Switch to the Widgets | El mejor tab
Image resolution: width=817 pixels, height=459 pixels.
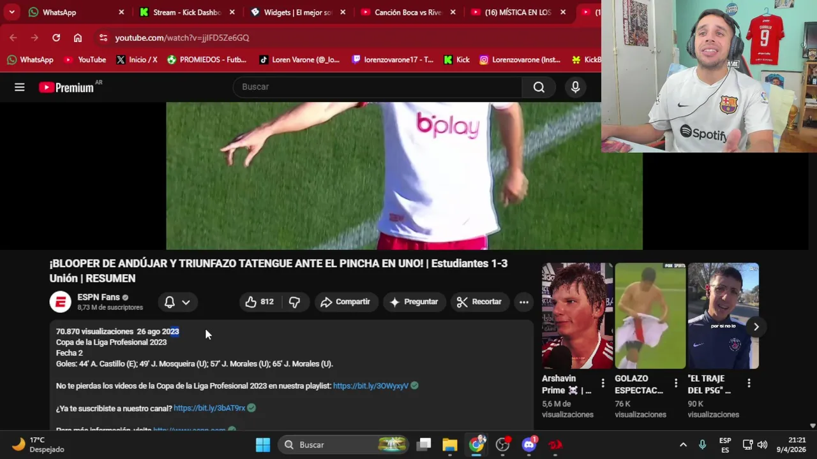(297, 12)
